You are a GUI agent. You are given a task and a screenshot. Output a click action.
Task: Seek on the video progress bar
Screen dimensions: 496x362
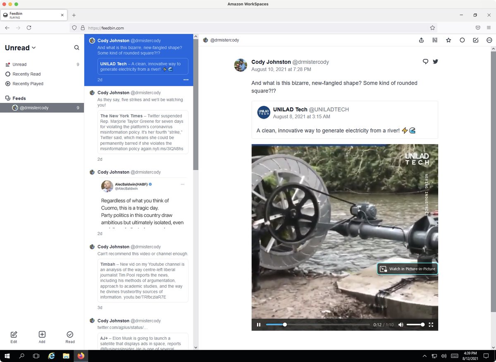coord(318,324)
